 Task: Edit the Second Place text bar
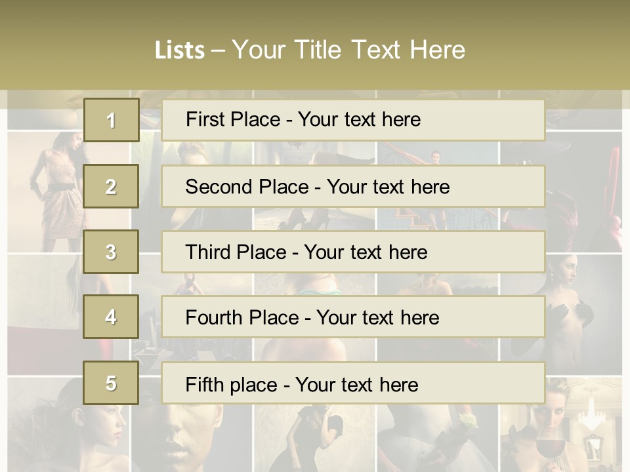[353, 186]
